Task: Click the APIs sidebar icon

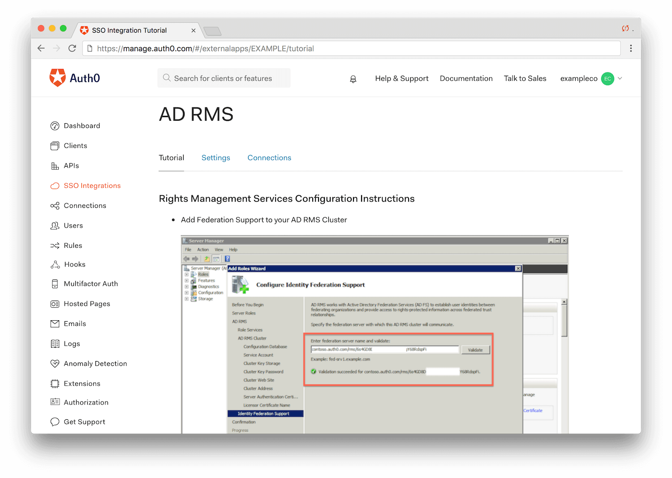Action: 55,166
